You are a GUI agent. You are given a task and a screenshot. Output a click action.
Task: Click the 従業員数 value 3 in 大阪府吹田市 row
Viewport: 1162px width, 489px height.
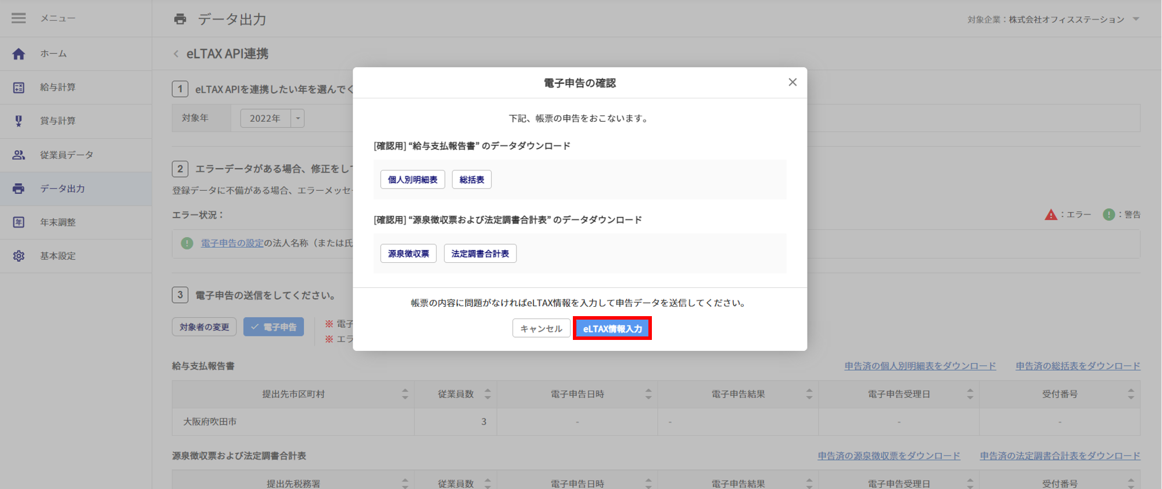483,422
